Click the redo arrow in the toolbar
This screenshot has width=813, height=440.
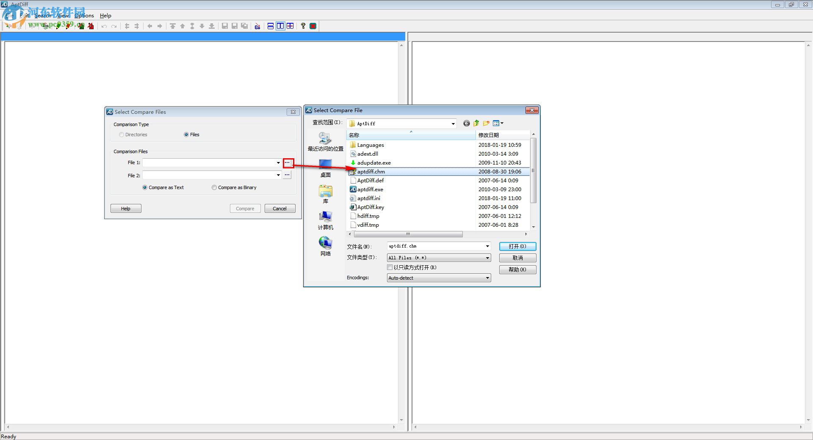point(114,26)
